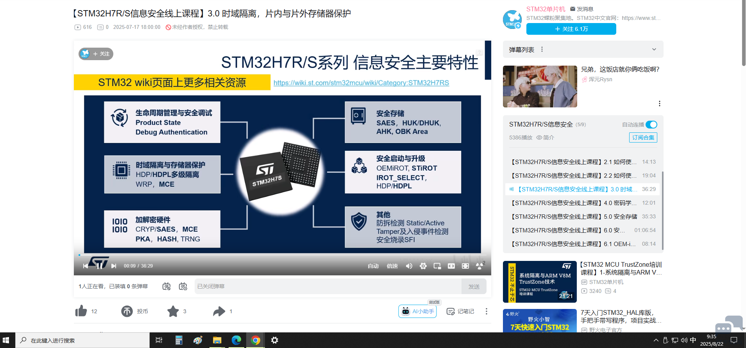Open options for 兄弟，这饭店 recommended video

pyautogui.click(x=660, y=104)
